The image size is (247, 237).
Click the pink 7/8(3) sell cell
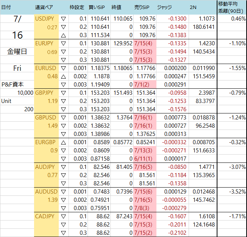[145, 208]
